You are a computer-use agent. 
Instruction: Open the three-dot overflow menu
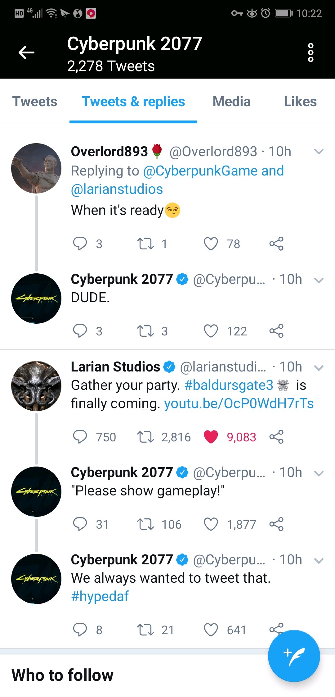(310, 52)
